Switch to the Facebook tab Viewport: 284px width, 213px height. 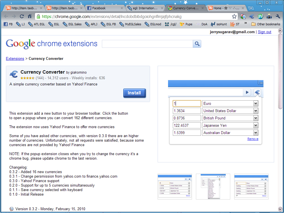pos(105,8)
